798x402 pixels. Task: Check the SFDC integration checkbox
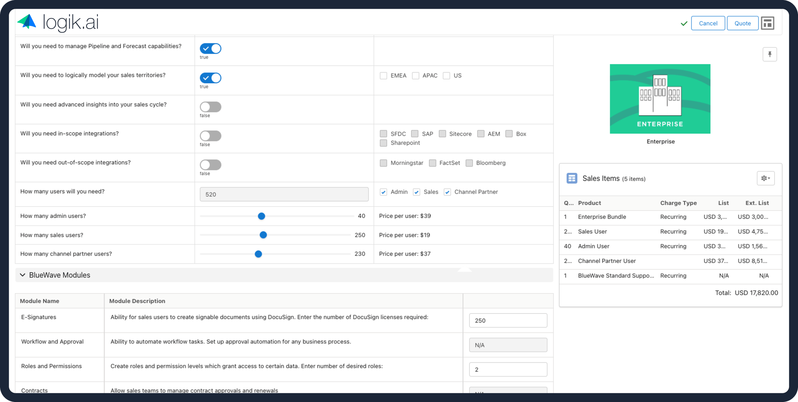pos(383,134)
